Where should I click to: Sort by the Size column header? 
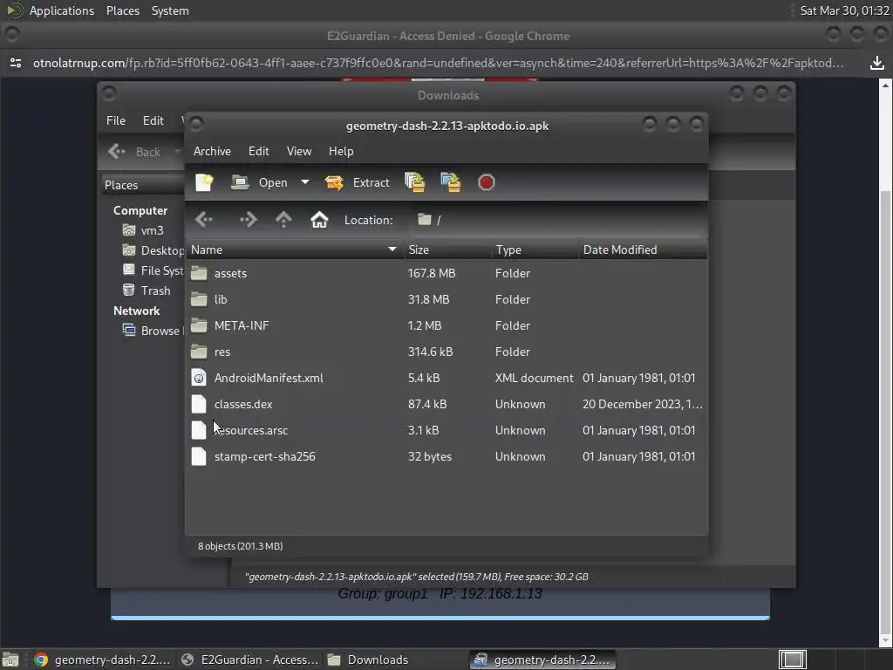click(x=447, y=250)
